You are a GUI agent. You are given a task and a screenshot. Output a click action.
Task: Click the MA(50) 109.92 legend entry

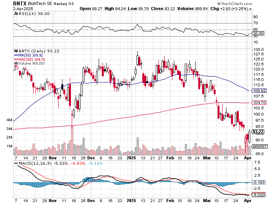pos(30,55)
